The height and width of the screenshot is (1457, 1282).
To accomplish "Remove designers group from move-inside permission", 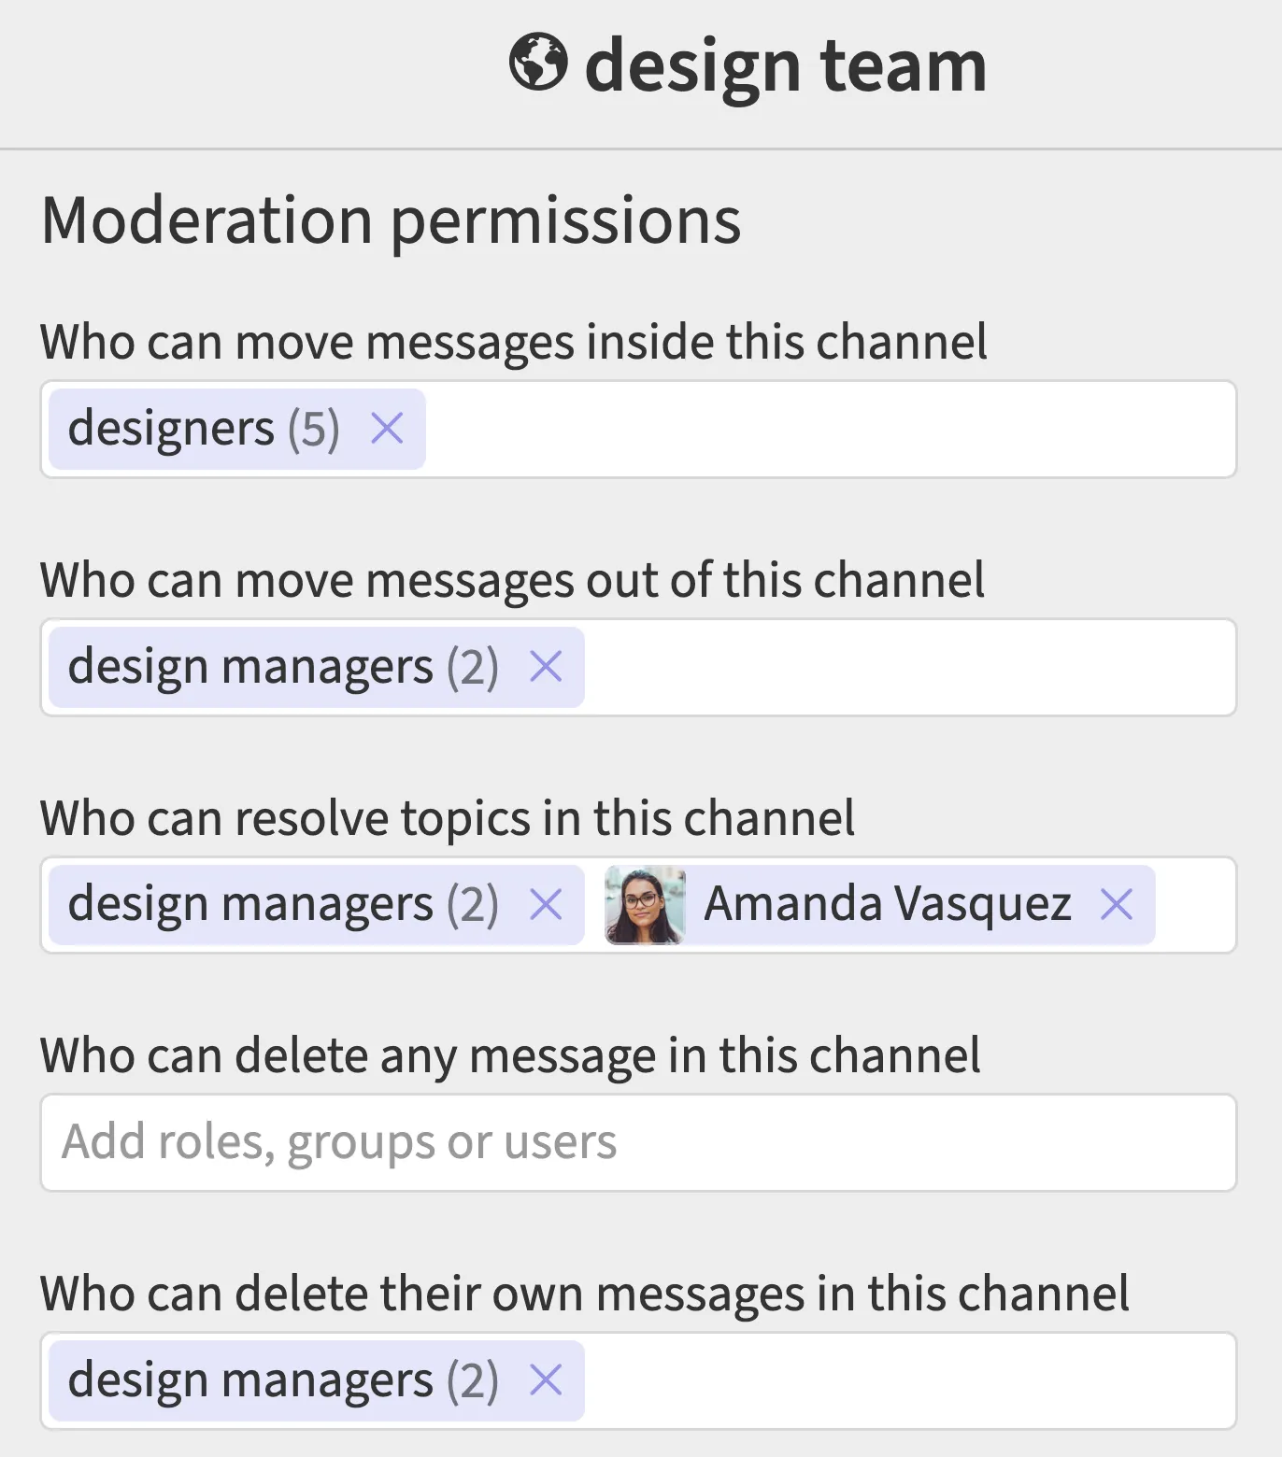I will click(x=387, y=429).
